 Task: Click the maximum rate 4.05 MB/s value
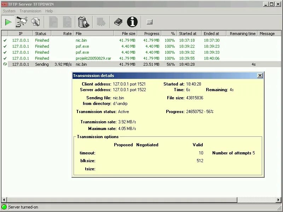(x=127, y=129)
